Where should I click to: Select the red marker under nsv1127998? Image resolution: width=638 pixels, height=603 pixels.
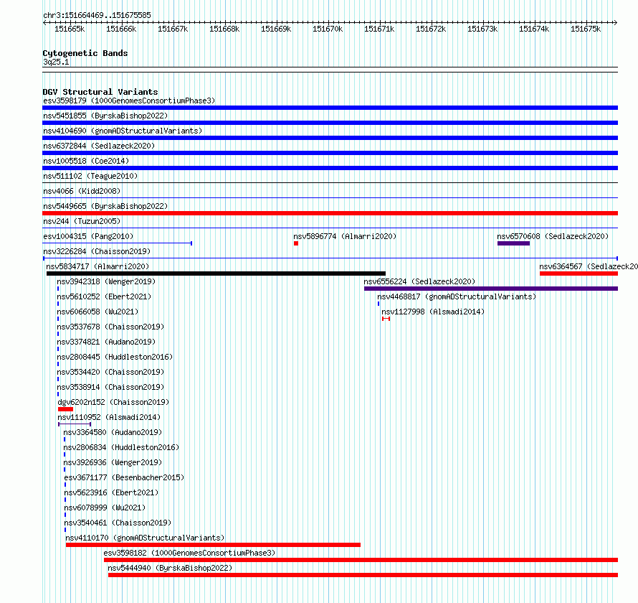[386, 319]
